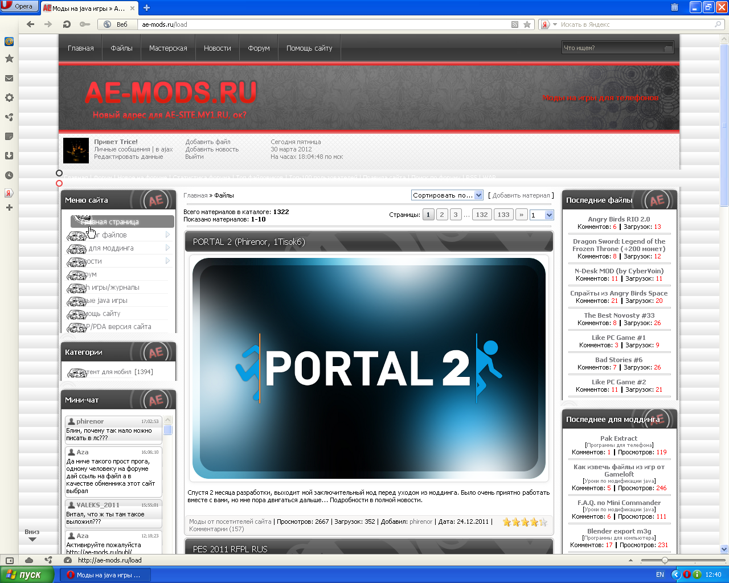The image size is (729, 583).
Task: Click the Opera Unite status bar icon
Action: 48,560
